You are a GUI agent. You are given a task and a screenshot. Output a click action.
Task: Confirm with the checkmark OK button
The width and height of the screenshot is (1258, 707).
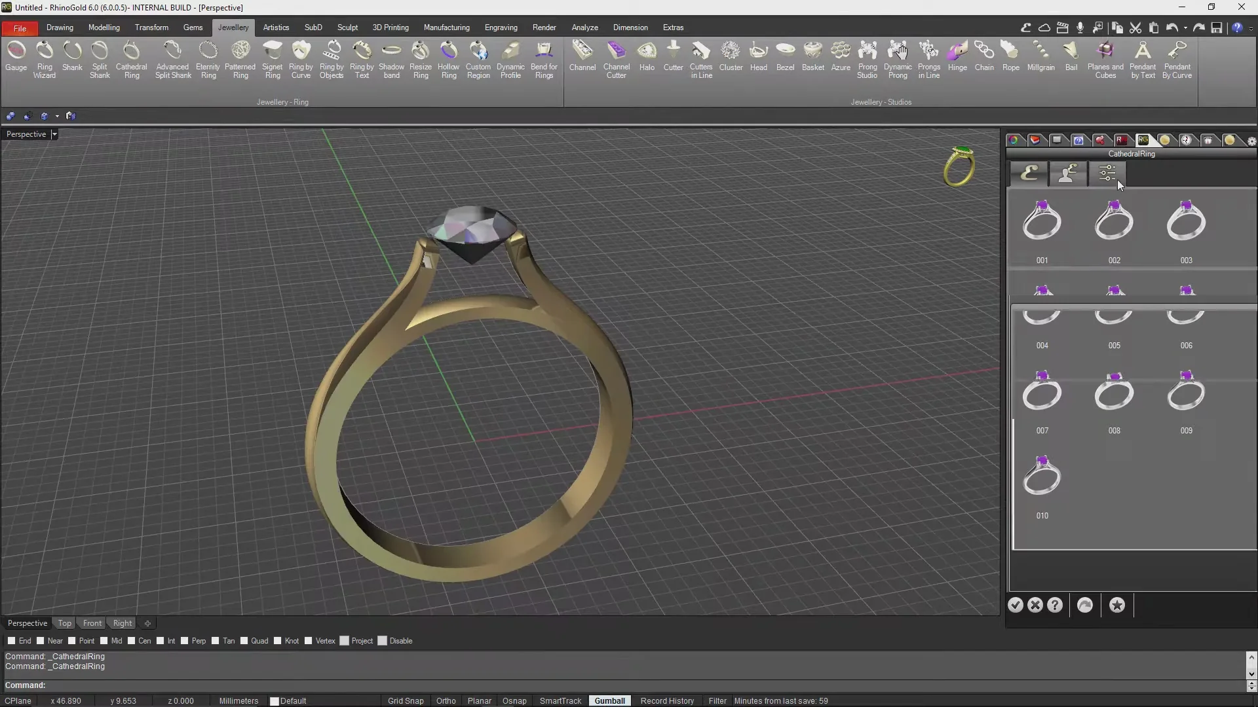pos(1016,605)
